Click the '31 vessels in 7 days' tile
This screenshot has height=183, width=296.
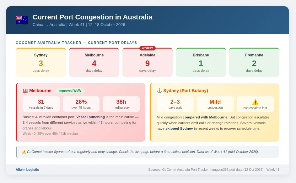coord(41,104)
